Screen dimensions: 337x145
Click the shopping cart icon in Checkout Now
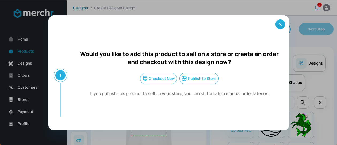pos(145,79)
